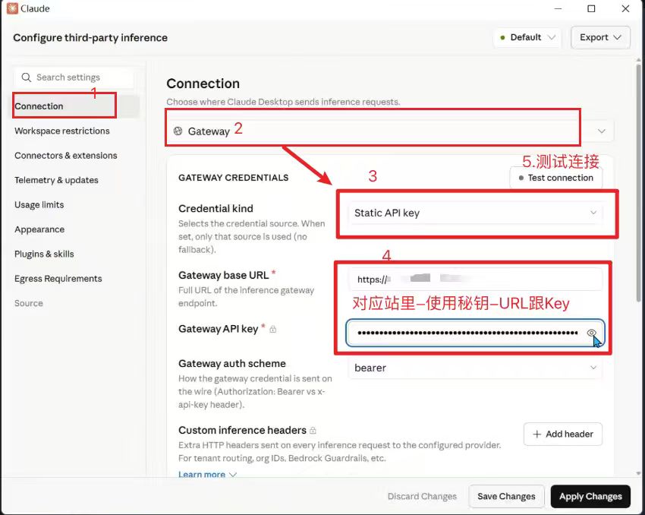Expand the Learn more chevron
The width and height of the screenshot is (645, 515).
(233, 475)
